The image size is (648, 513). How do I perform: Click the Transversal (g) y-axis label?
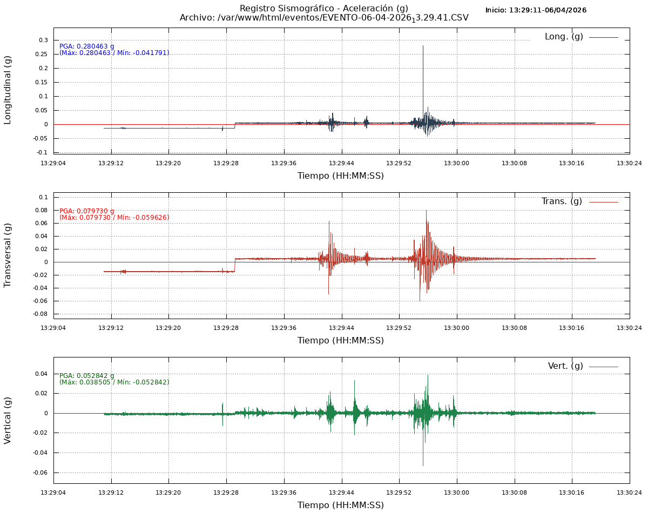(x=8, y=255)
